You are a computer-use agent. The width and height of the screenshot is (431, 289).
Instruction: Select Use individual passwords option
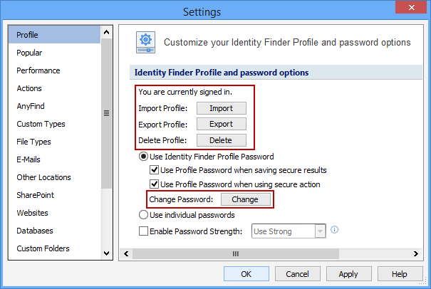tap(143, 214)
